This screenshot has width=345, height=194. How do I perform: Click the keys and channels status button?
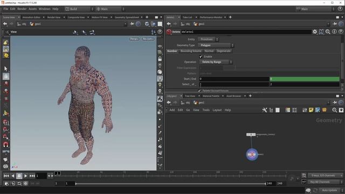(325, 176)
